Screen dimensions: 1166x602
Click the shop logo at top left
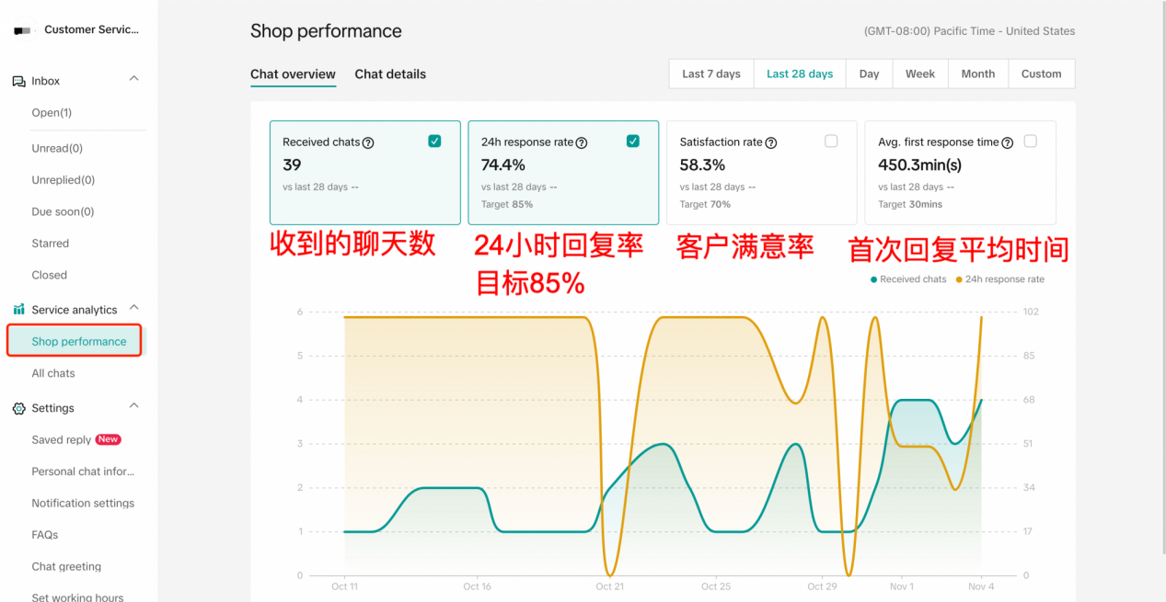(x=23, y=30)
